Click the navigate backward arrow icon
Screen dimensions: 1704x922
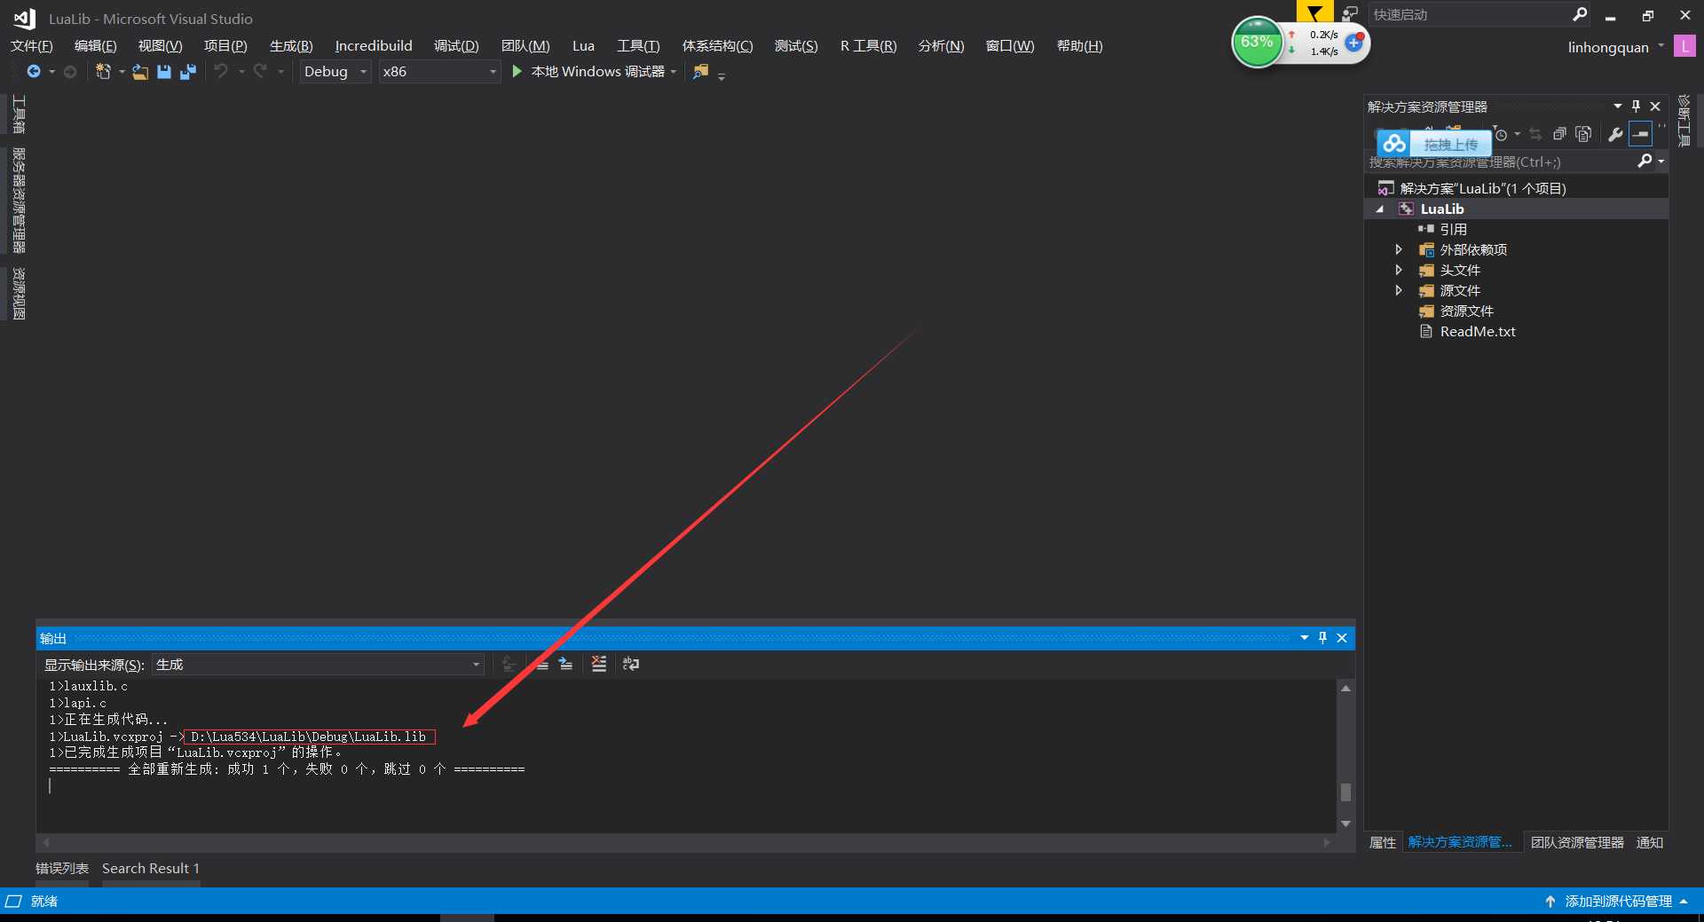click(x=34, y=71)
